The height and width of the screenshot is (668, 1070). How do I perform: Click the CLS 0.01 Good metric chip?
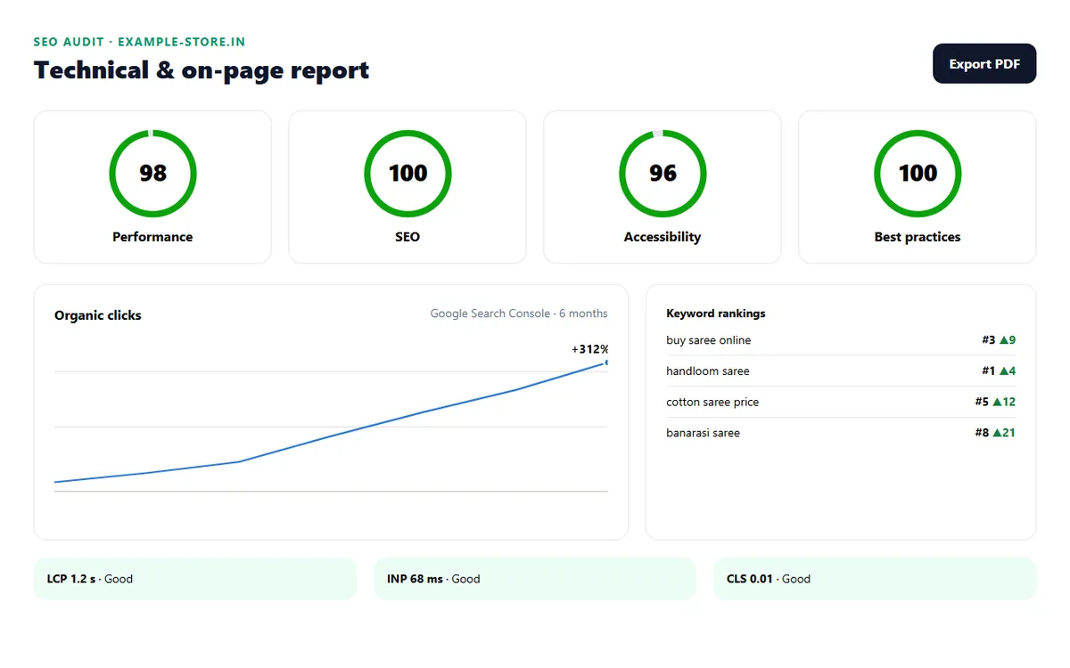[875, 579]
